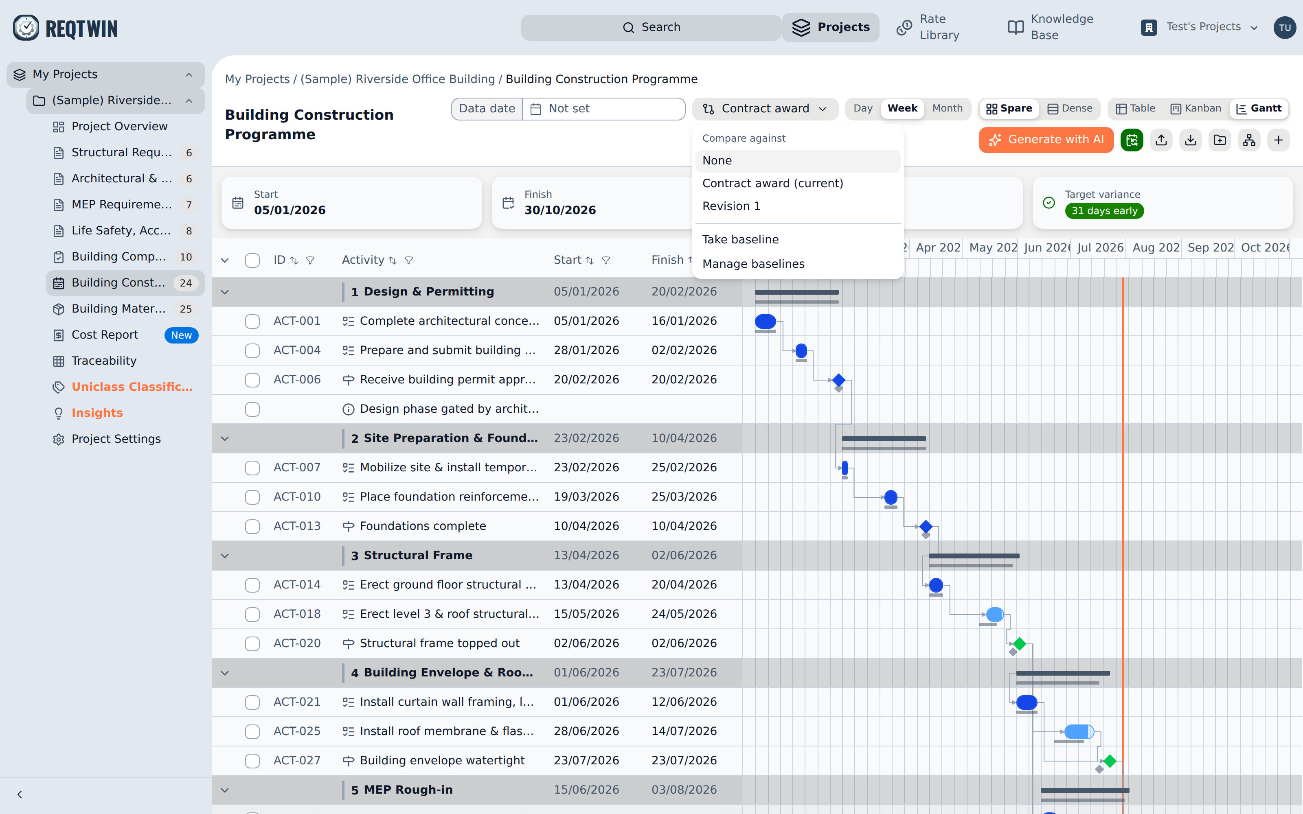The image size is (1303, 814).
Task: Click the ID column filter icon
Action: tap(310, 260)
